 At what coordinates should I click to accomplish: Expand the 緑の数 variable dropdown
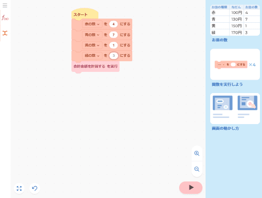(92, 56)
